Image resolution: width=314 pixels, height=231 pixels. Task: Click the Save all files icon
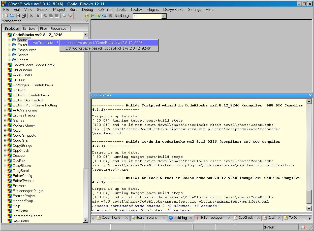24,16
